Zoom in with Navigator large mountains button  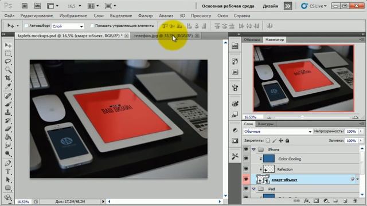click(356, 117)
